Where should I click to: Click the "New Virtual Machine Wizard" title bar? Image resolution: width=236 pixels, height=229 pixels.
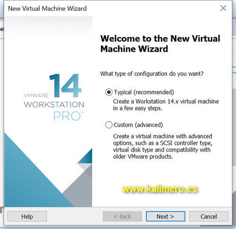point(47,8)
